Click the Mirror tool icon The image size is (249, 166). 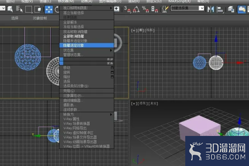tap(211, 9)
